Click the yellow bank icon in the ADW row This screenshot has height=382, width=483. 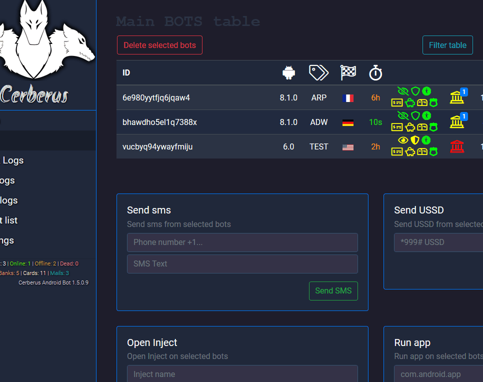(x=457, y=122)
